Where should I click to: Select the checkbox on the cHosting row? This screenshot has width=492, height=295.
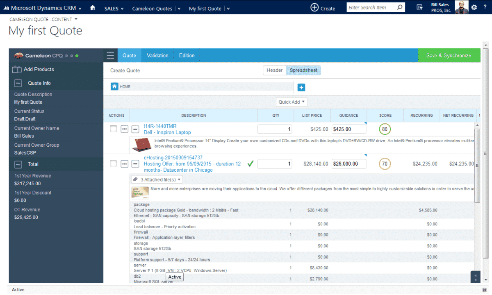(x=114, y=163)
